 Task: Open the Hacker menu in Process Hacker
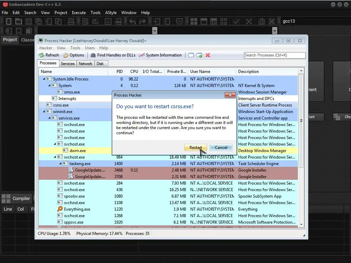46,48
